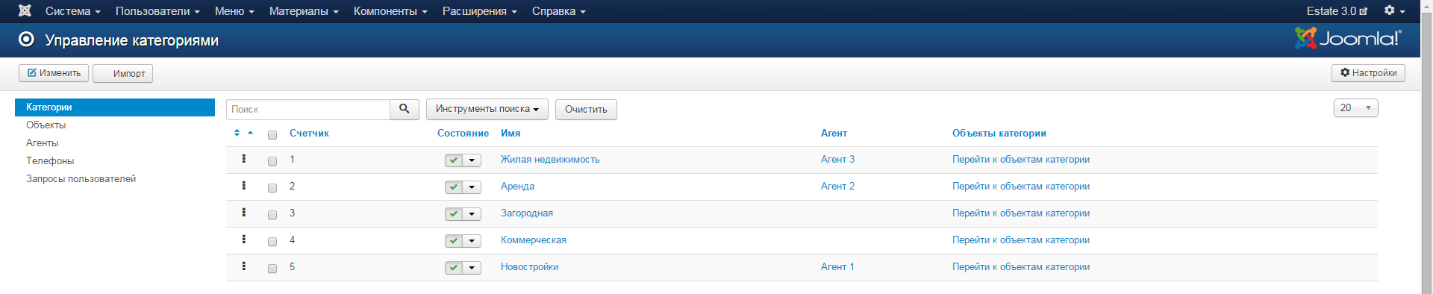Toggle published status of Жилая недвижимость

(x=454, y=160)
